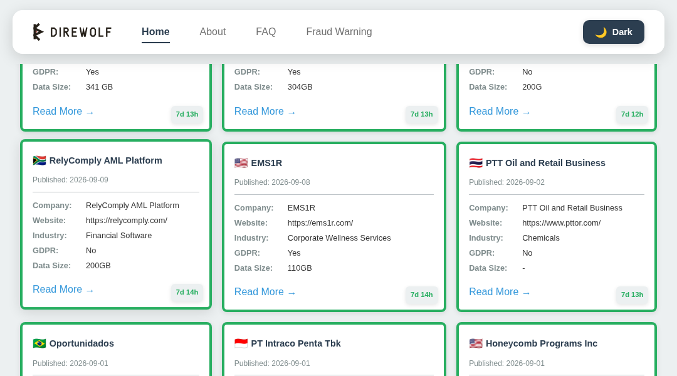Click South Africa flag on RelyComply card
677x376 pixels.
coord(39,160)
